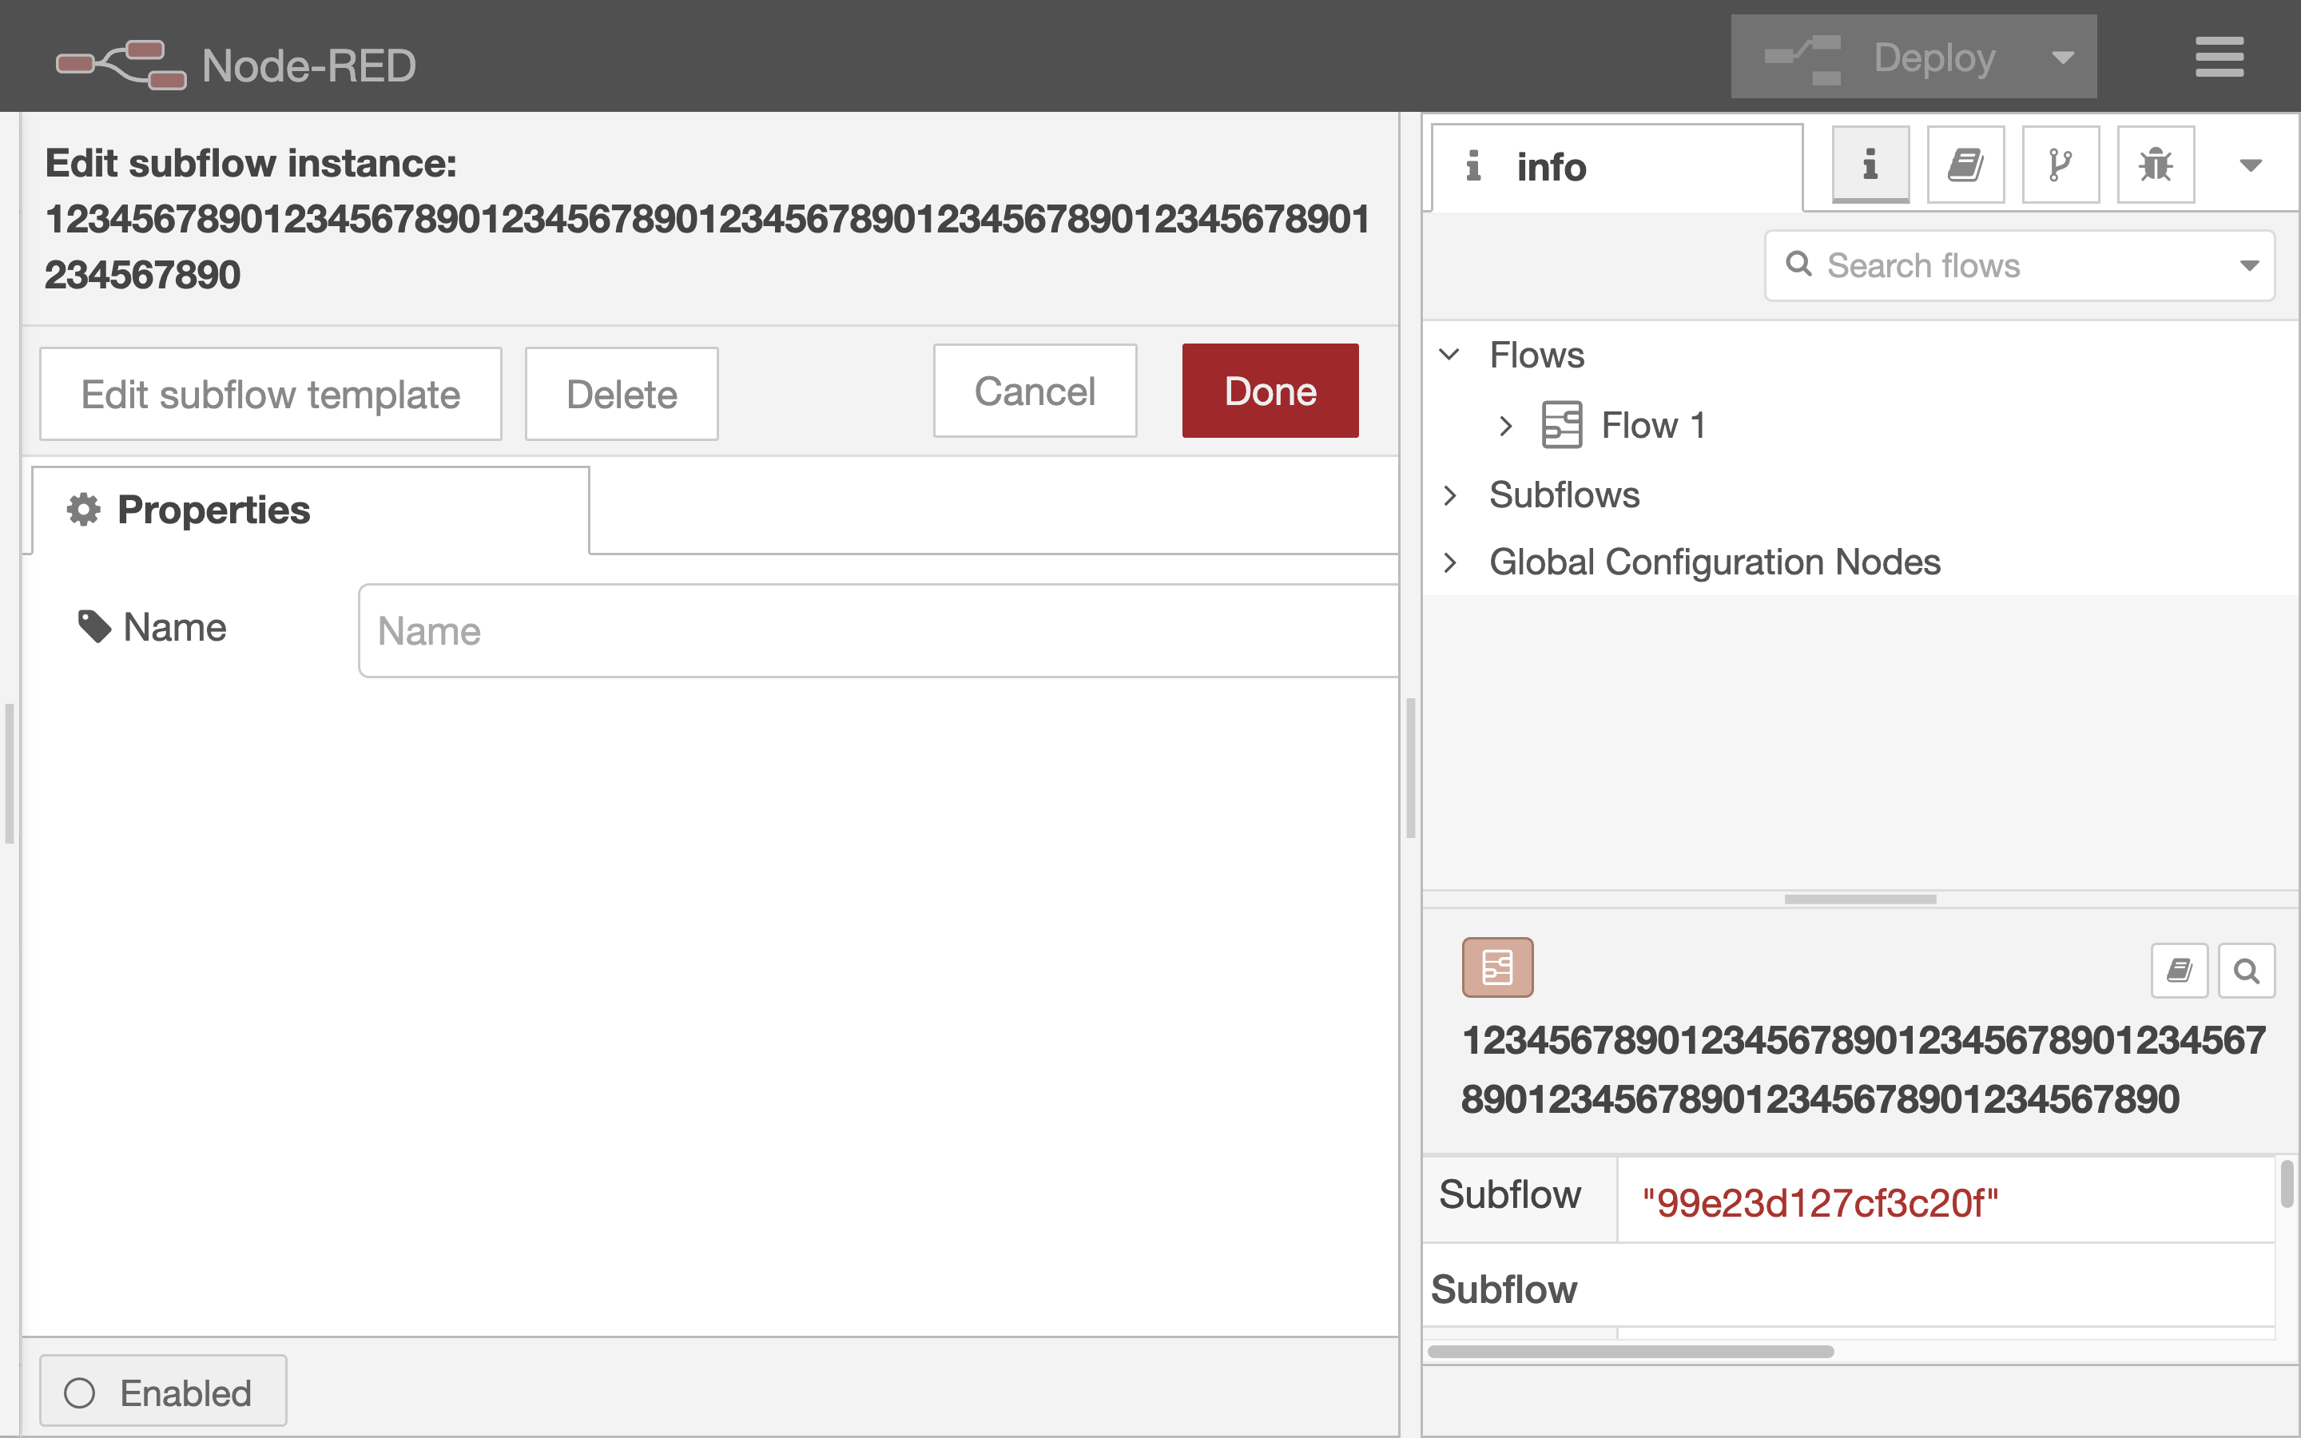
Task: Open the Deploy options dropdown arrow
Action: (2062, 57)
